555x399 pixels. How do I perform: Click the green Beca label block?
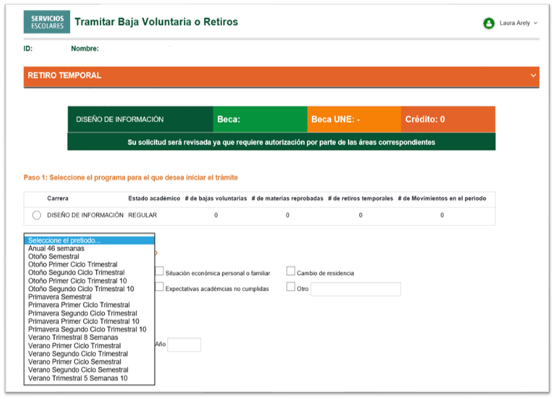257,119
